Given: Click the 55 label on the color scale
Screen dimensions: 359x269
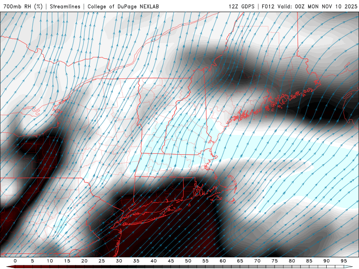Looking at the screenshot, I should click(206, 261).
